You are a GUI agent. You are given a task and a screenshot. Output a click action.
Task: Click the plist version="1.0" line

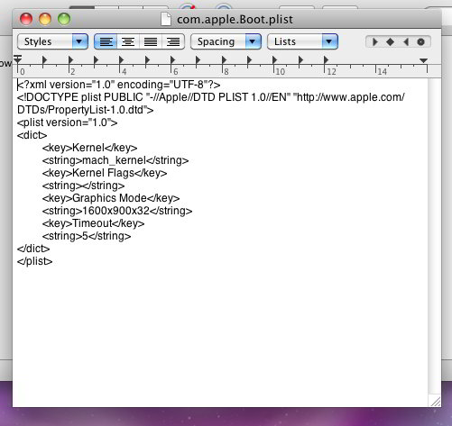68,122
